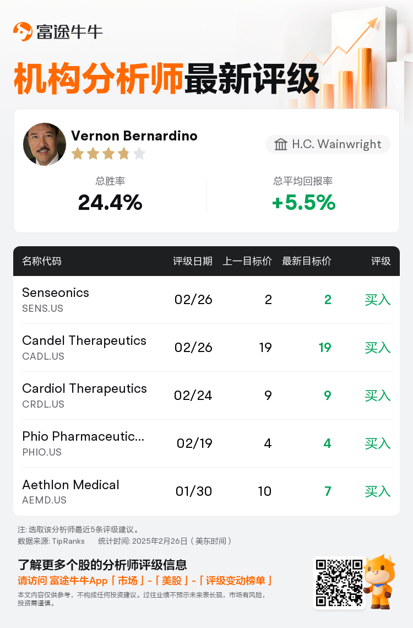Open the Candel Therapeutics row
Viewport: 413px width, 628px height.
tap(206, 348)
